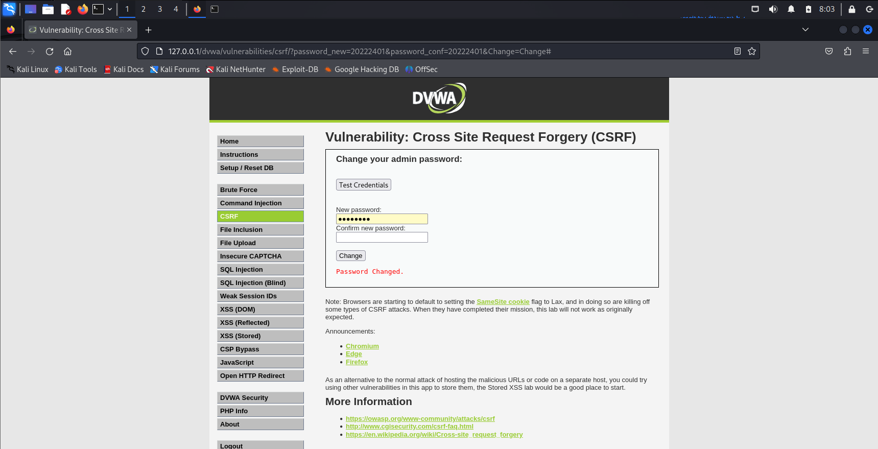Click the 8:03 clock

[827, 9]
